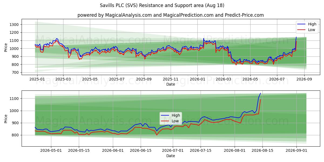Click the 2025-11 date tick on top chart
Viewport: 324px width, 162px height.
pos(171,80)
